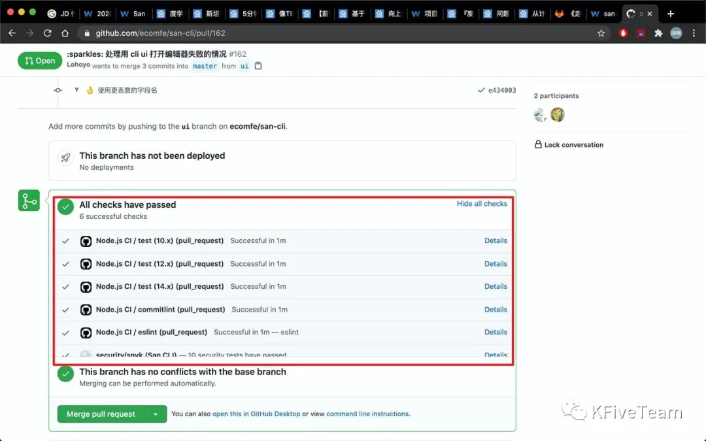
Task: Click the first participant avatar
Action: pos(540,115)
